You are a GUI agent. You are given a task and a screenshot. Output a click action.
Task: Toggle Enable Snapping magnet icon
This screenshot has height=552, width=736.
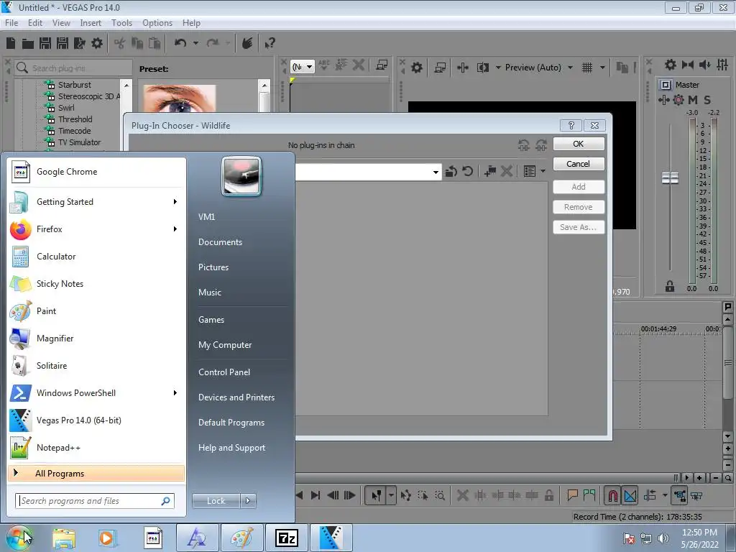(612, 495)
